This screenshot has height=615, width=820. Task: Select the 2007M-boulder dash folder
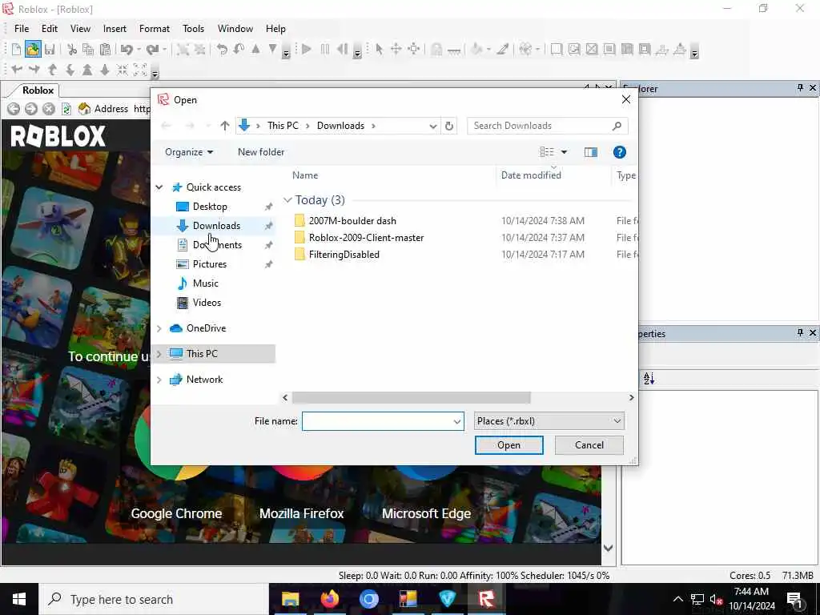click(x=352, y=221)
